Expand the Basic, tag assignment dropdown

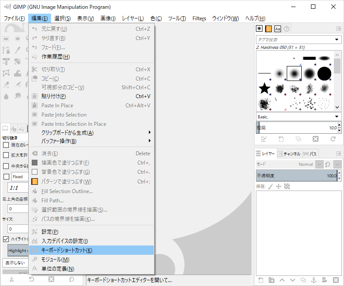[299, 117]
